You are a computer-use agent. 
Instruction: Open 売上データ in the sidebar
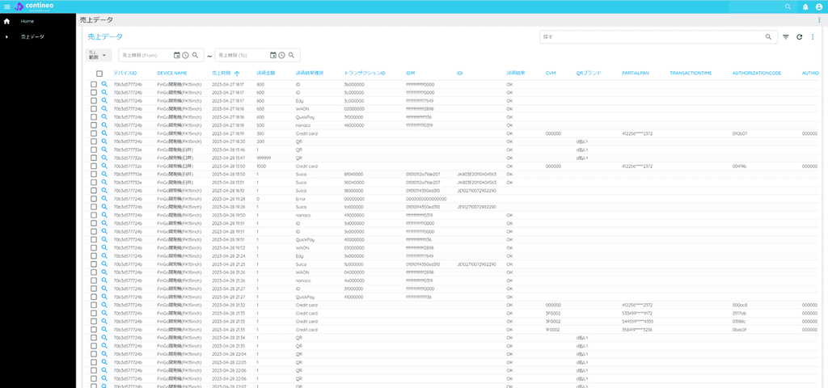coord(32,37)
